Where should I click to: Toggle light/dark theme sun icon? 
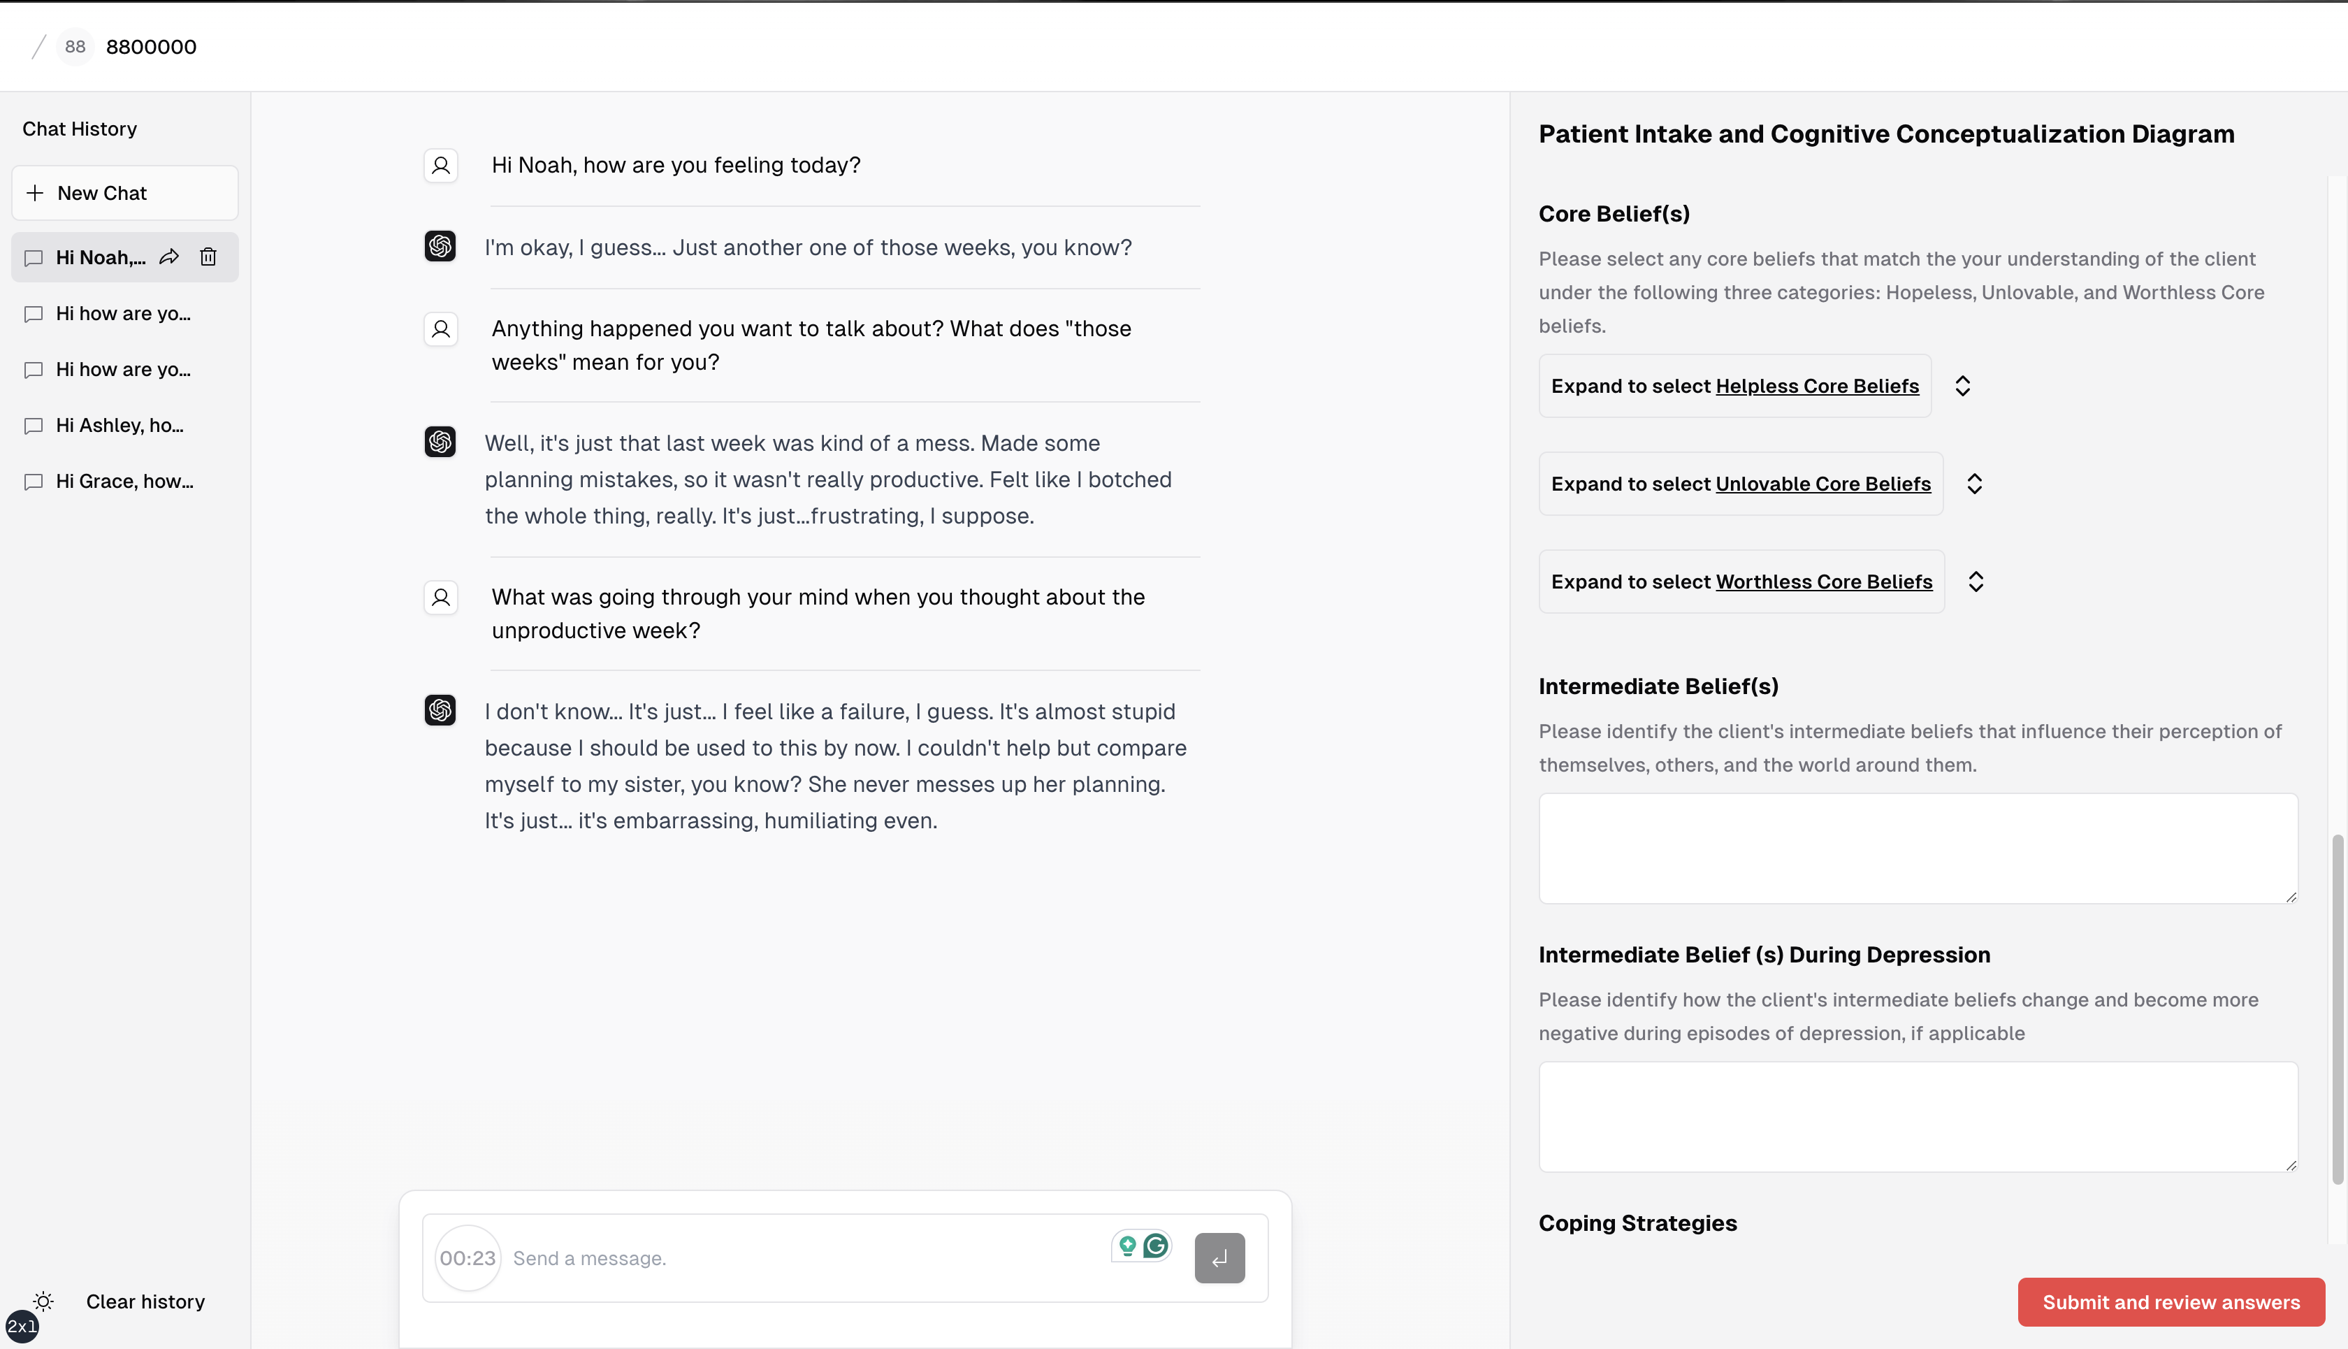point(43,1301)
